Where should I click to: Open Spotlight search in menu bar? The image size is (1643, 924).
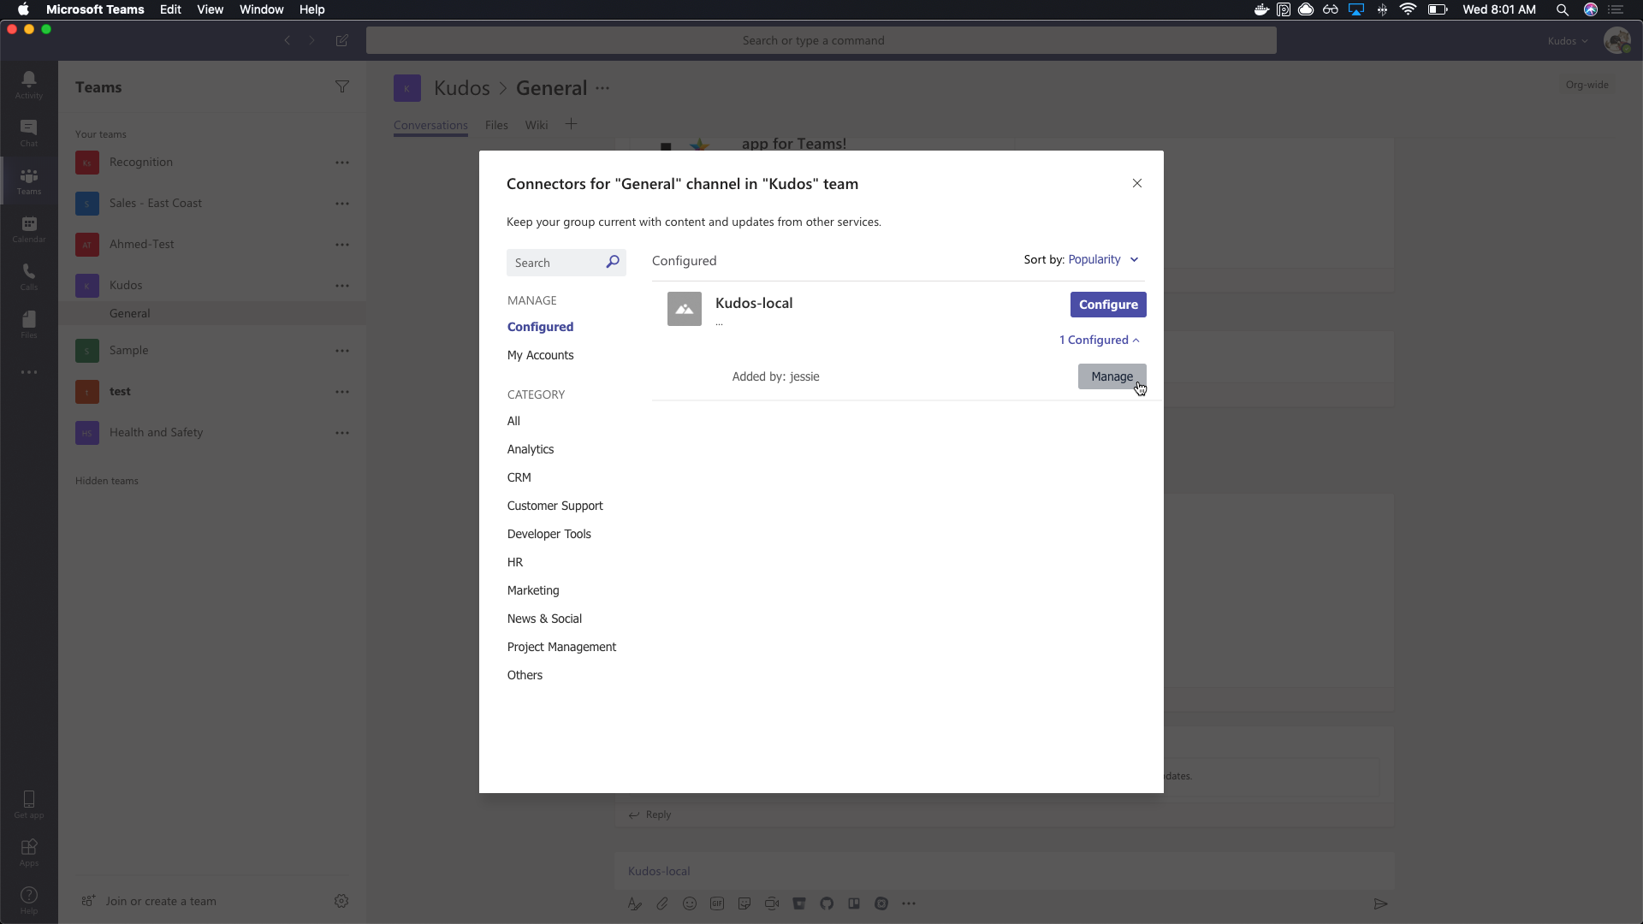(x=1563, y=9)
